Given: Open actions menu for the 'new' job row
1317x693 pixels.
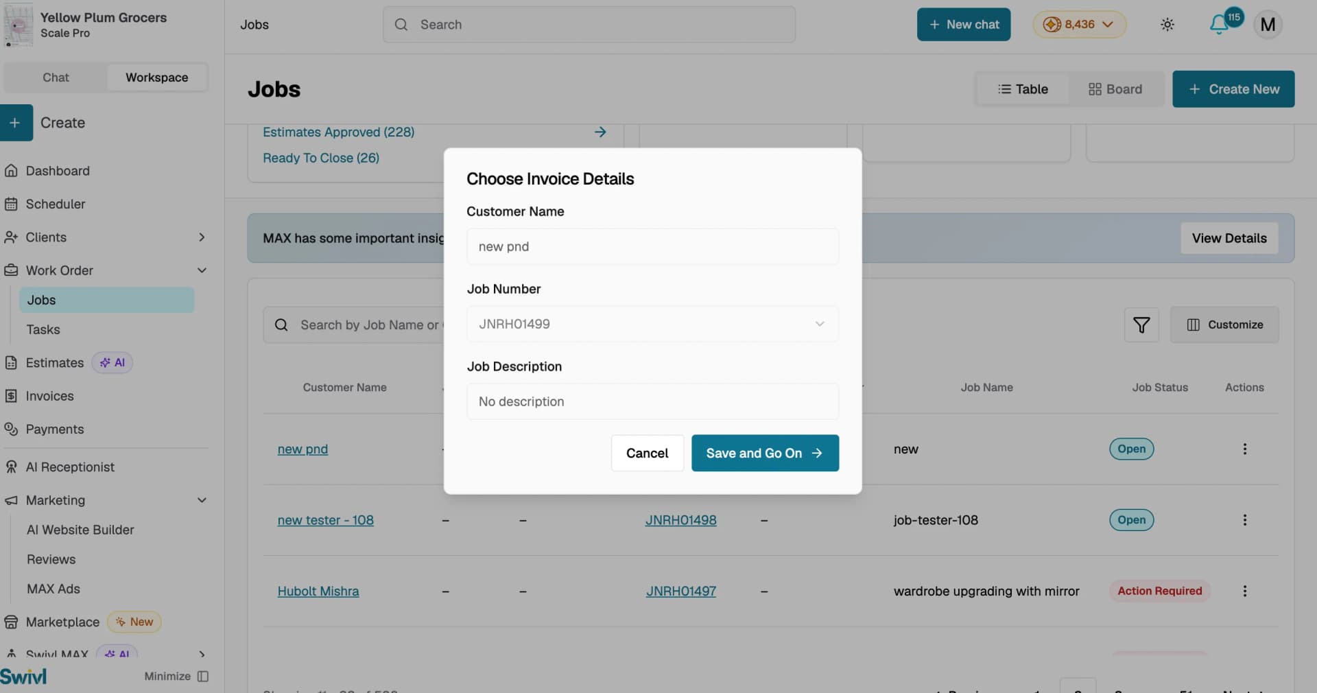Looking at the screenshot, I should click(x=1244, y=449).
